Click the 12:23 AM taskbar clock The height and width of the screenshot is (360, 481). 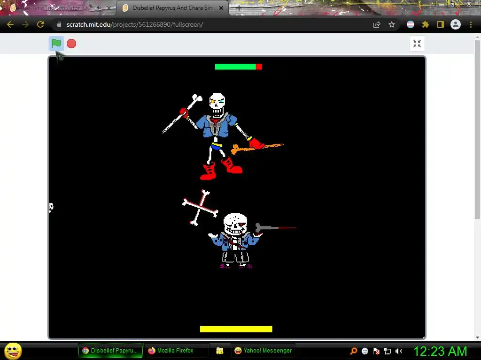click(x=441, y=351)
